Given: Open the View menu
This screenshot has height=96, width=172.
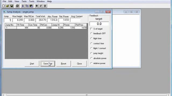Looking at the screenshot, I should [17, 1].
